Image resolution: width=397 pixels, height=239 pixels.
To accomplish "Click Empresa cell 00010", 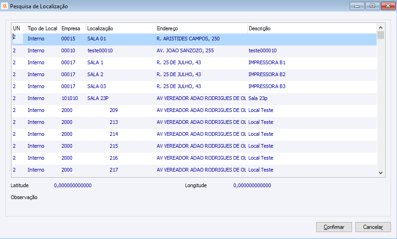I will click(68, 50).
